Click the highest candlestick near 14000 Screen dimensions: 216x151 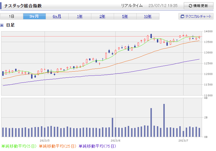click(x=151, y=36)
